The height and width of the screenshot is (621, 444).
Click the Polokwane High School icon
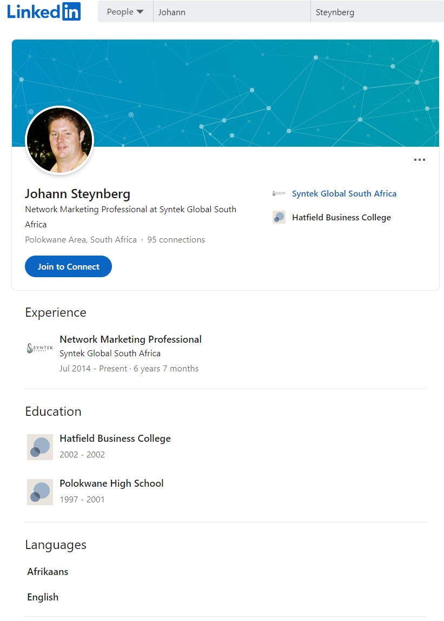[40, 492]
